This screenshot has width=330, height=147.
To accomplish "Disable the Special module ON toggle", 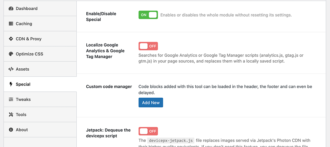I will [148, 15].
